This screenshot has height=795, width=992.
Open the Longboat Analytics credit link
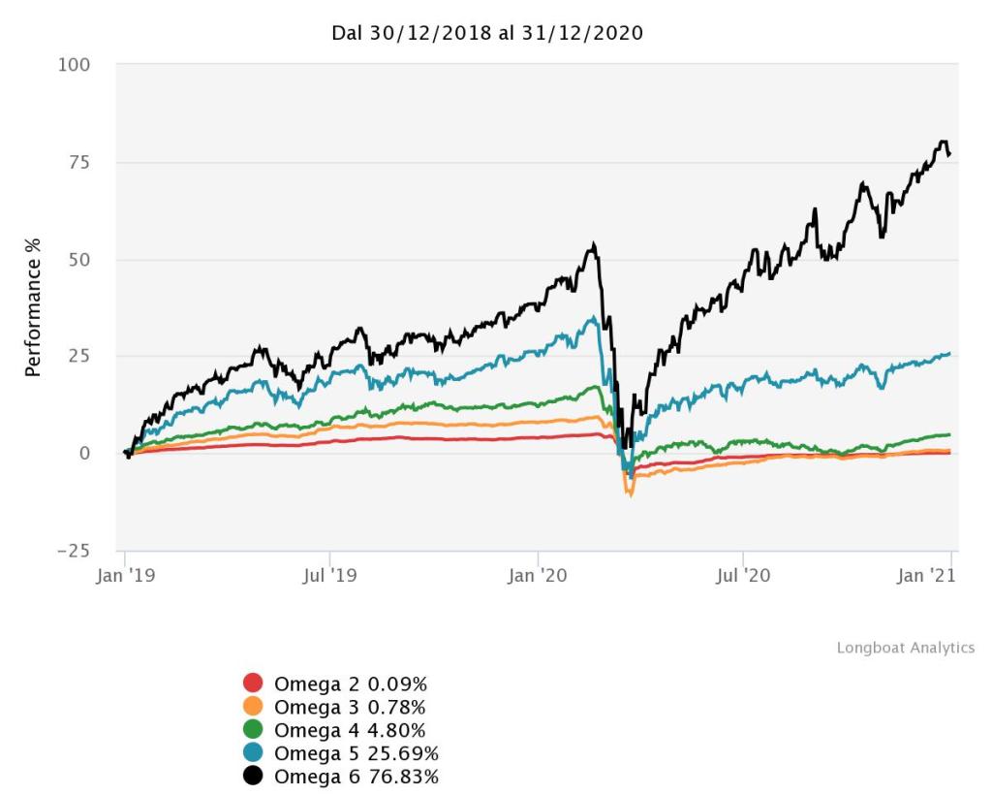point(906,648)
